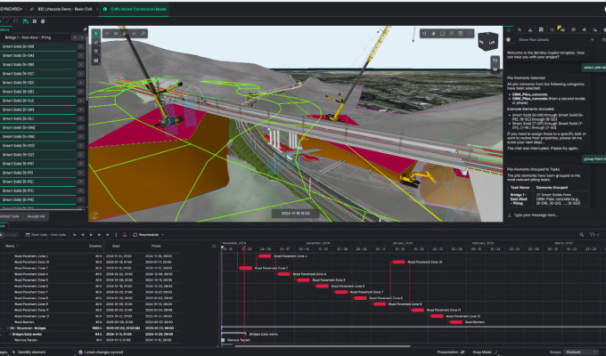Collapse the Bridges Early works group
This screenshot has width=606, height=356.
tap(10, 334)
